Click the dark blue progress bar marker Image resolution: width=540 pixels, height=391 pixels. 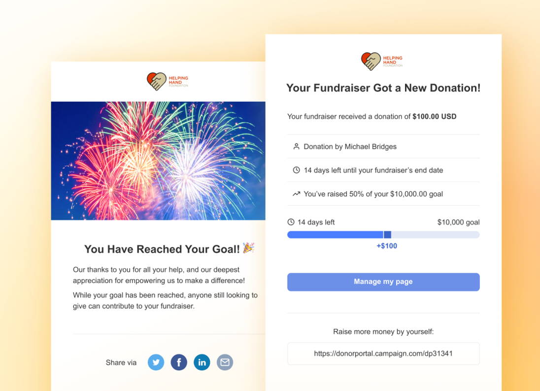387,235
